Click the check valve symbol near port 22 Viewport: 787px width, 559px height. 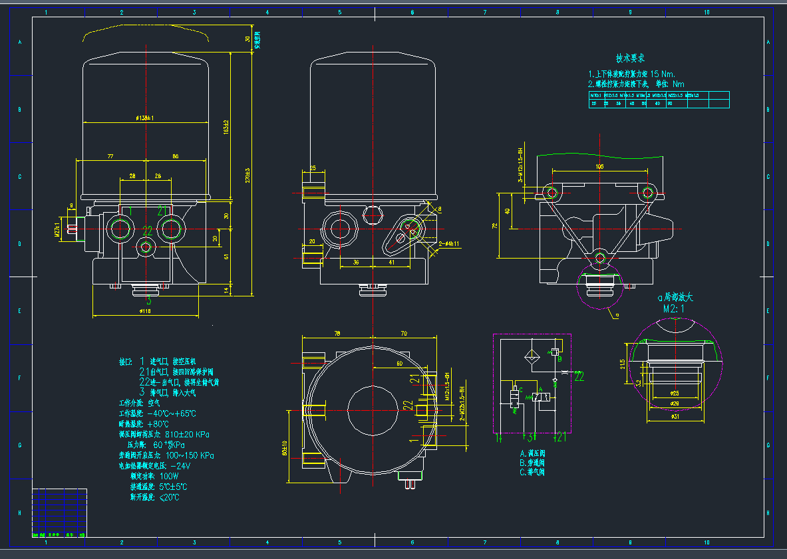(x=555, y=380)
